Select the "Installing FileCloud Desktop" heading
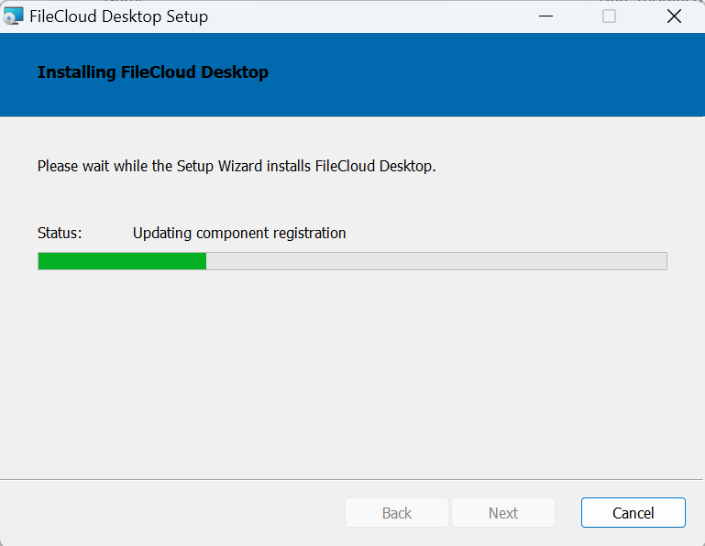The image size is (705, 546). pyautogui.click(x=152, y=72)
